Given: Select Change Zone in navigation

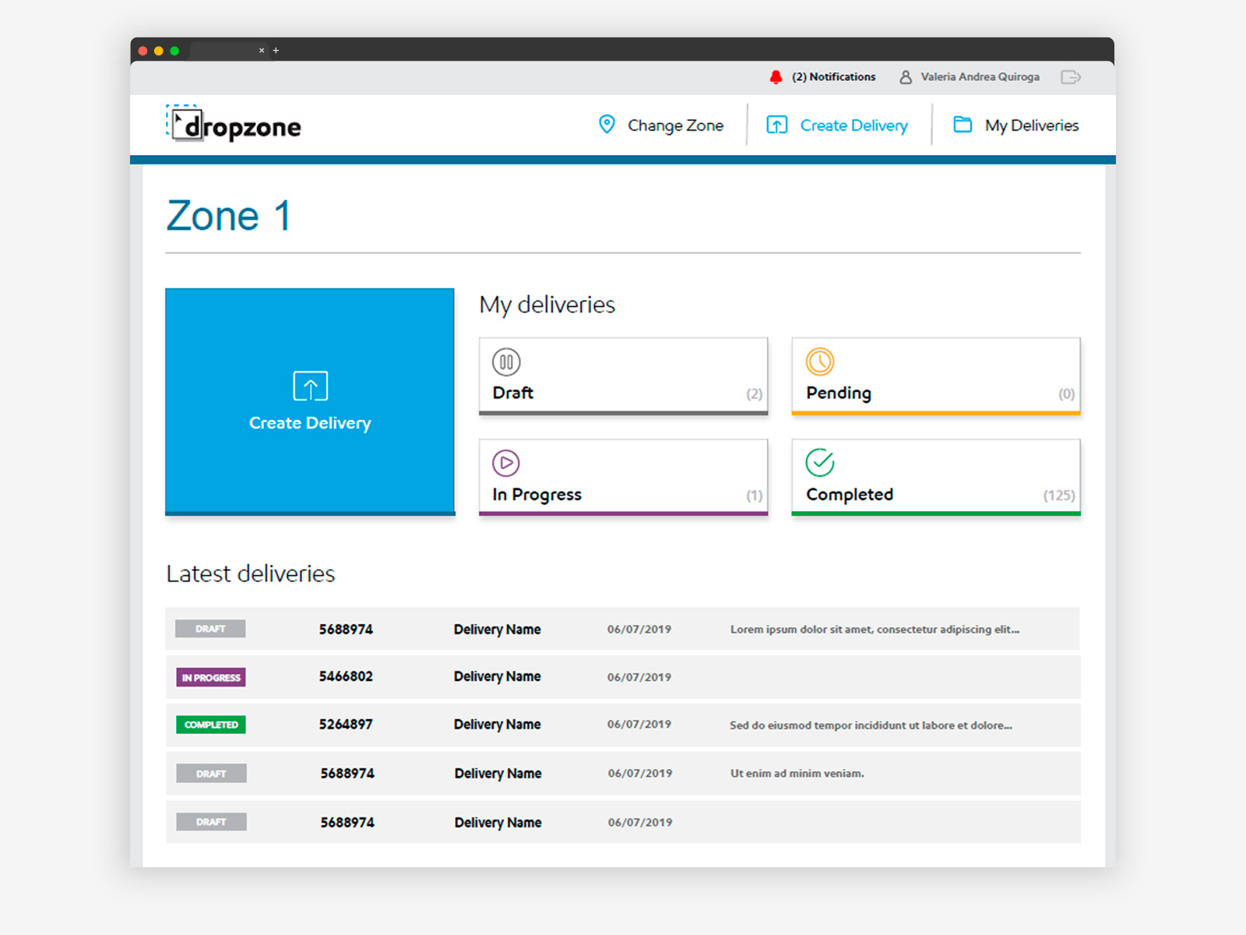Looking at the screenshot, I should point(675,125).
